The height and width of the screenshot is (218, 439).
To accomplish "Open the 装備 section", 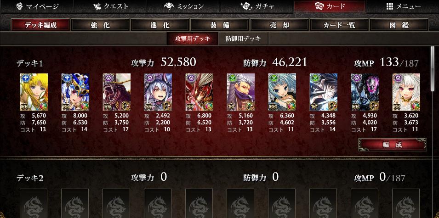I will point(220,25).
